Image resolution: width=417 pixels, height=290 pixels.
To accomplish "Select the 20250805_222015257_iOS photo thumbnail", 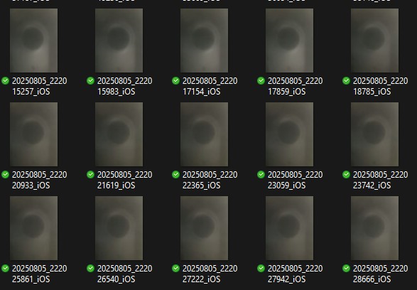I will 33,41.
